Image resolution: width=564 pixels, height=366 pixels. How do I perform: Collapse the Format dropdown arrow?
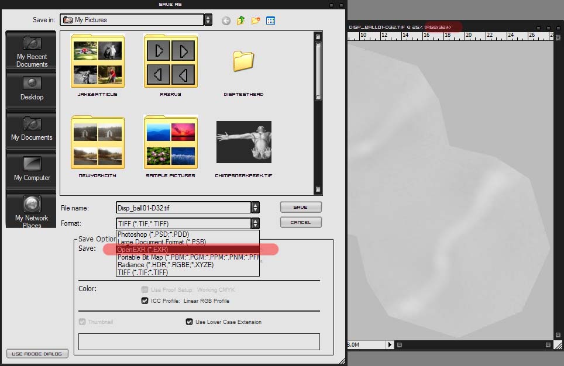pyautogui.click(x=255, y=223)
